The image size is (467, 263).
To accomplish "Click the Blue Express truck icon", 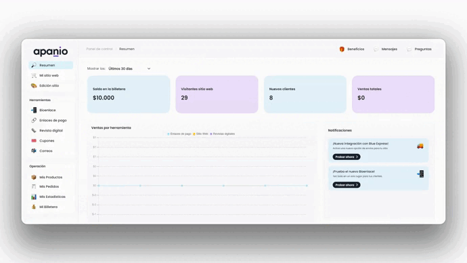I will point(420,146).
